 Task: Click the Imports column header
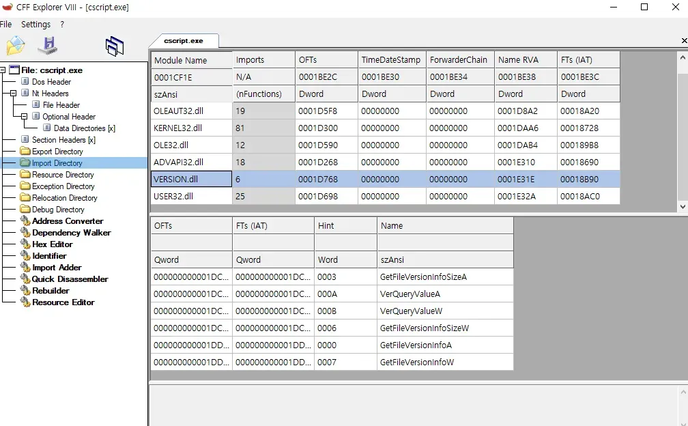pyautogui.click(x=263, y=59)
